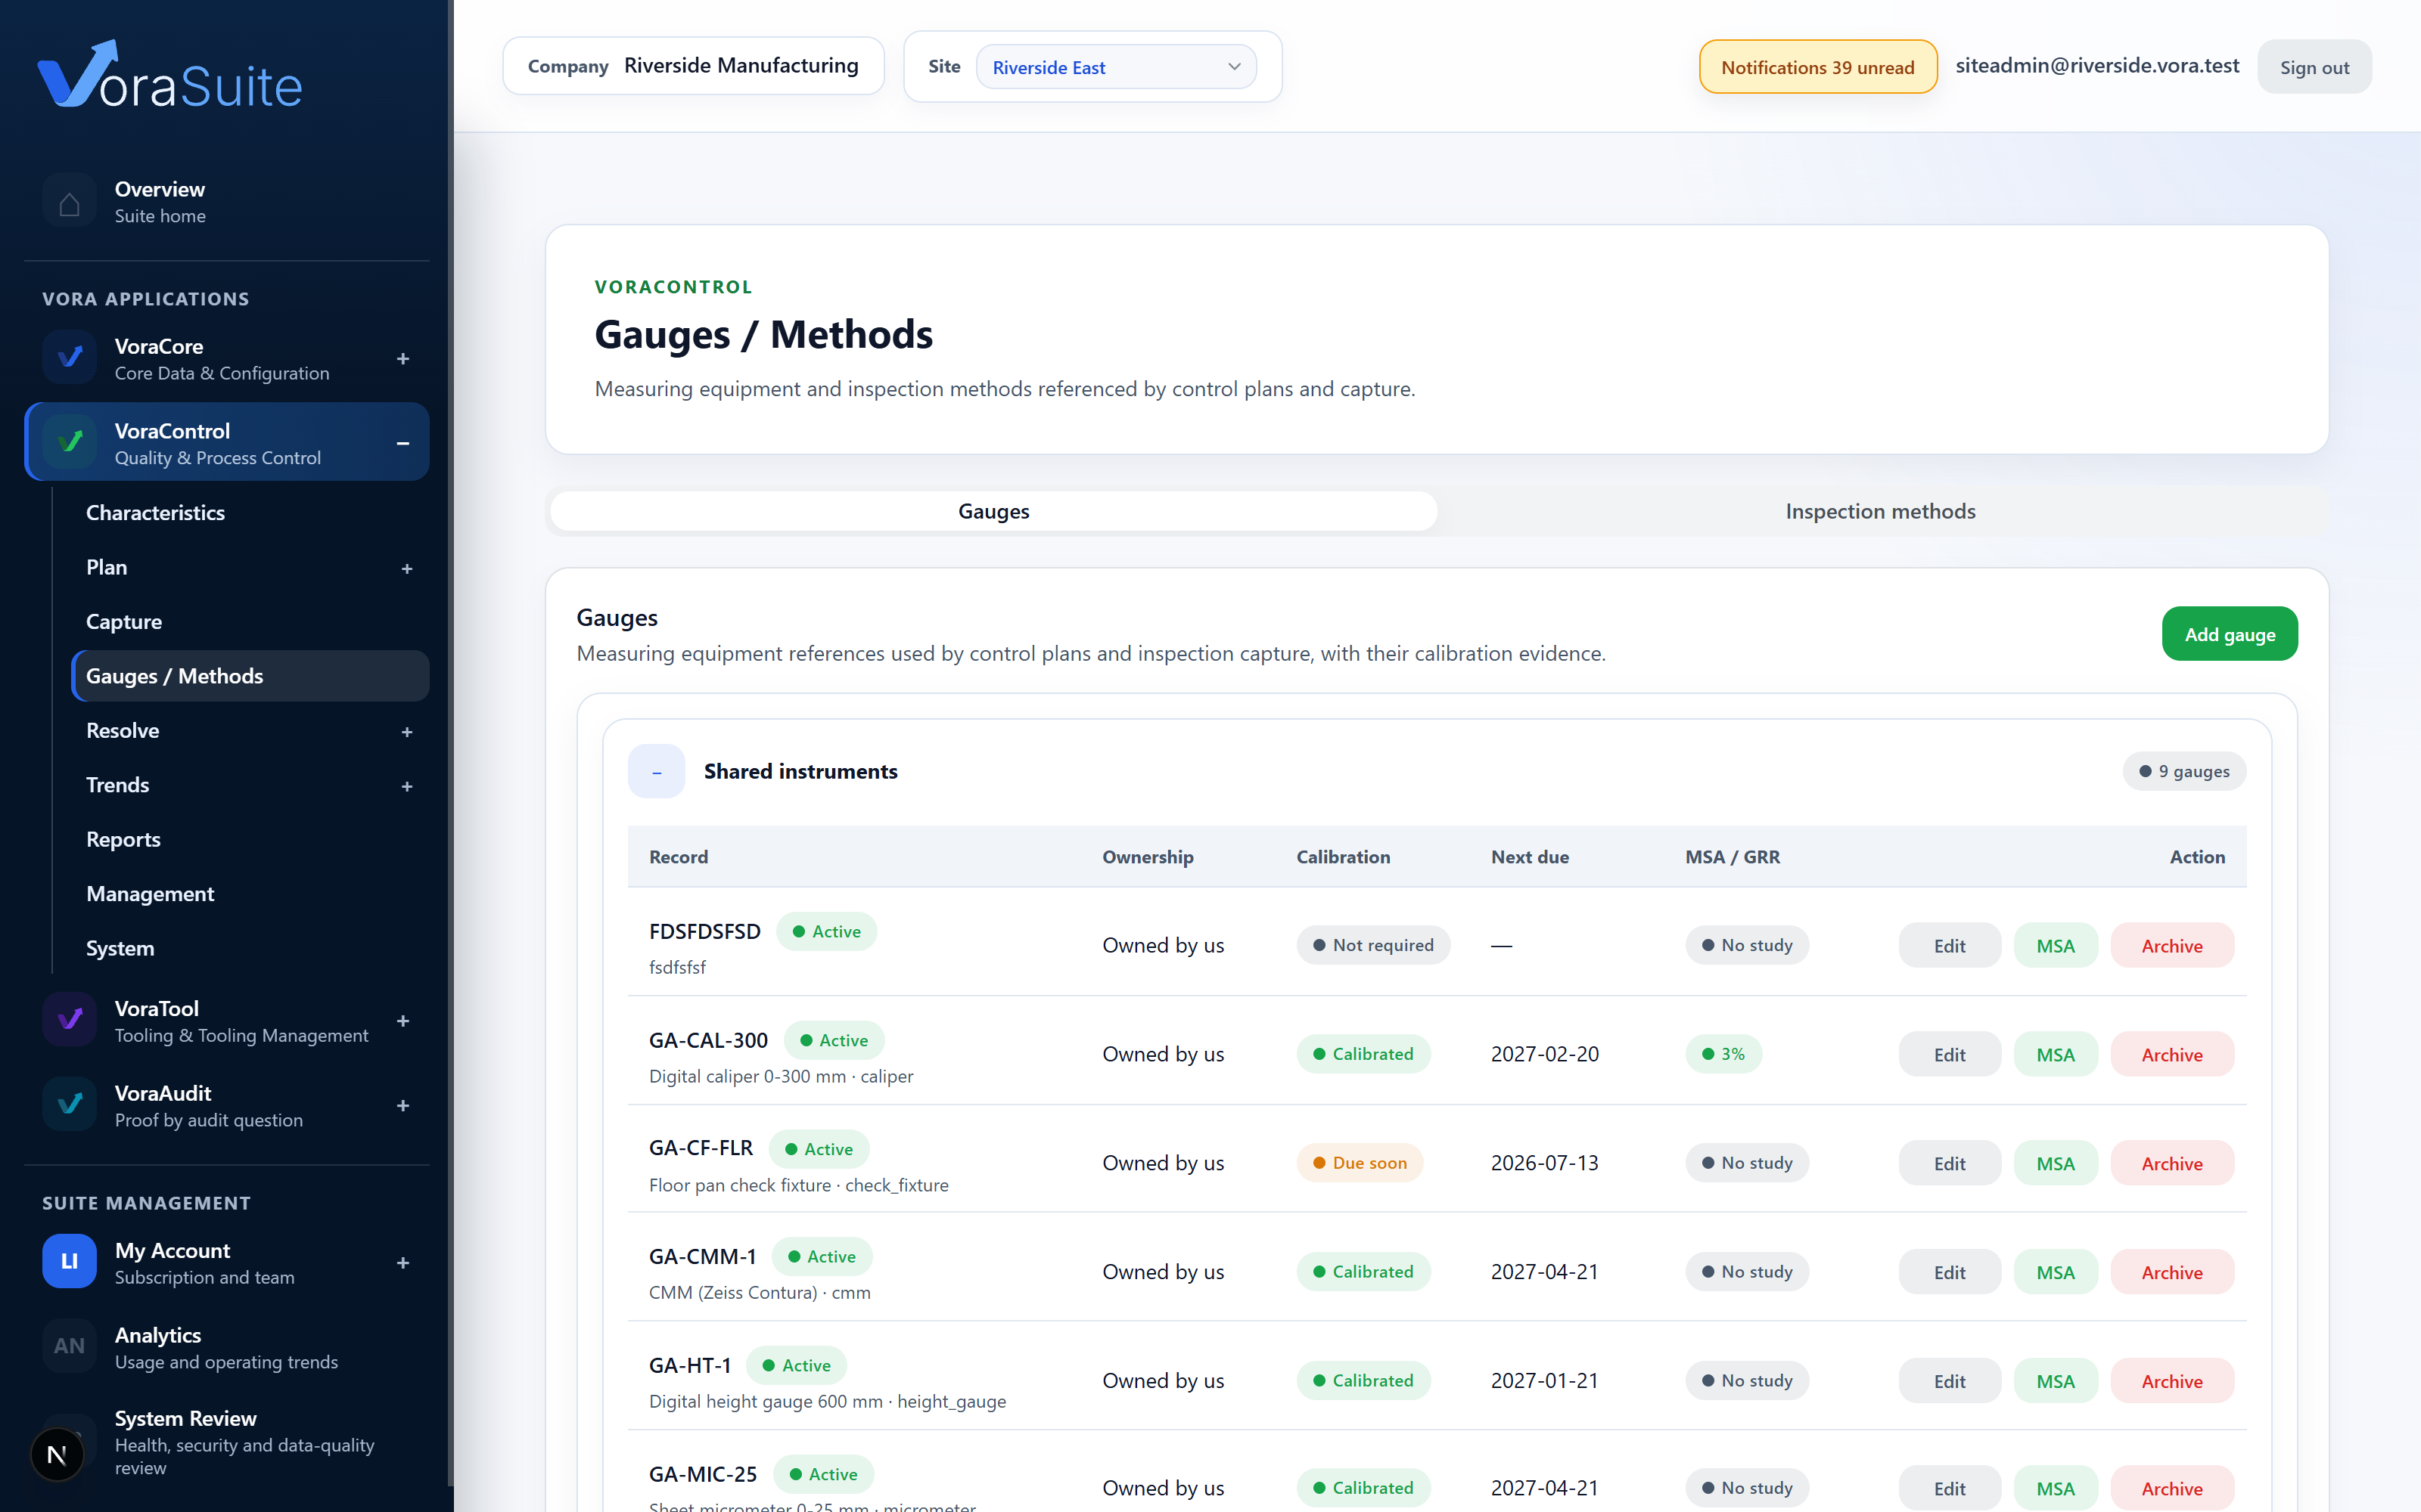The height and width of the screenshot is (1512, 2421).
Task: Click the VoraControl green check icon
Action: pyautogui.click(x=69, y=442)
